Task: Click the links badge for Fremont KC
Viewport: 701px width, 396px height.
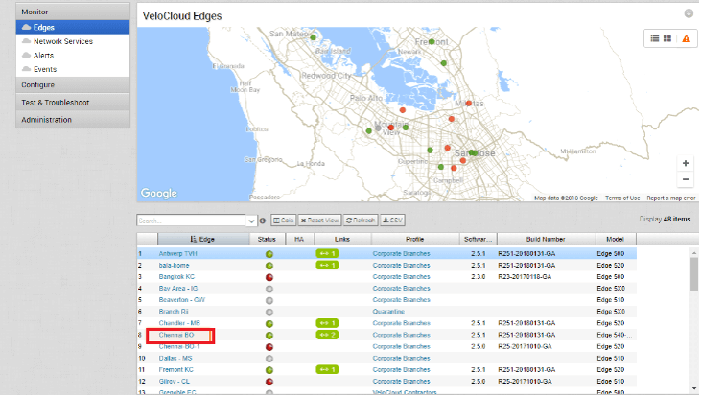Action: (x=327, y=369)
